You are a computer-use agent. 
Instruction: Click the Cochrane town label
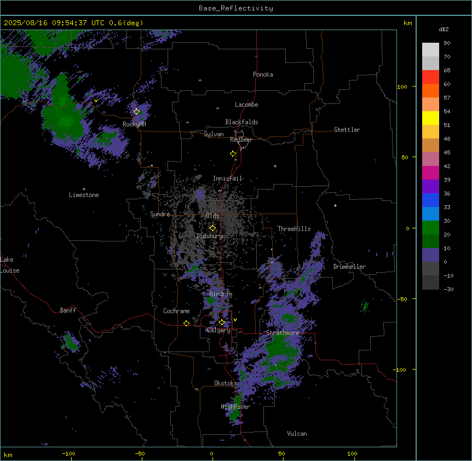[x=176, y=311]
